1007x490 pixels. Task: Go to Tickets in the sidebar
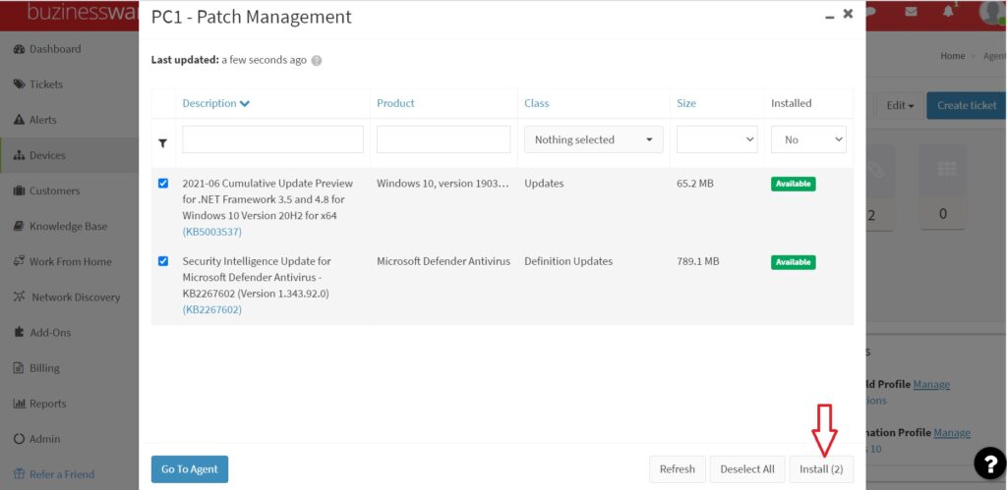coord(46,84)
